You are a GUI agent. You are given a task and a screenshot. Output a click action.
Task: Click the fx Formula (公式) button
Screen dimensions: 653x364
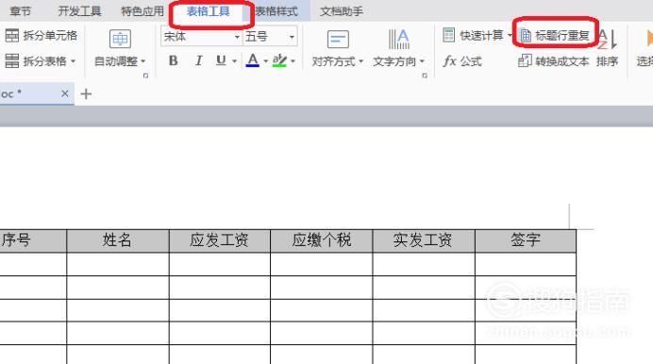tap(462, 61)
